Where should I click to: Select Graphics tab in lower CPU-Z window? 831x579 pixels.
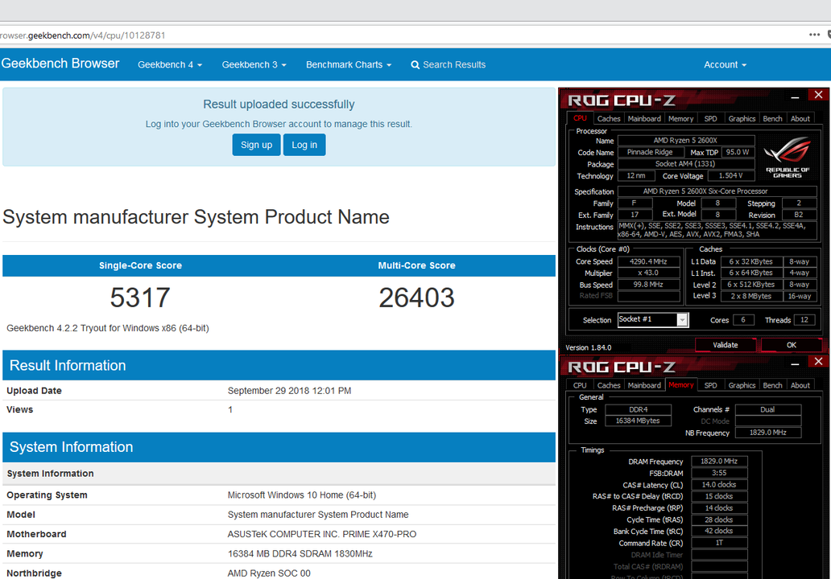[742, 386]
